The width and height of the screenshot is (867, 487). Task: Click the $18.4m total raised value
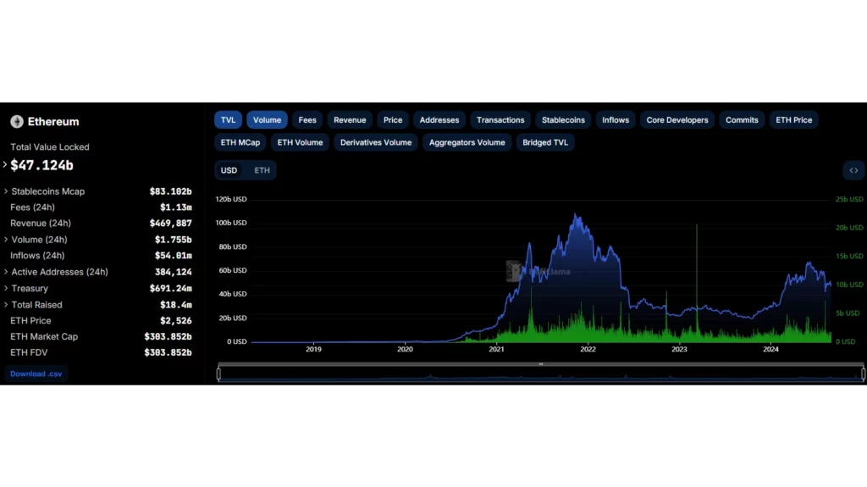pos(176,305)
